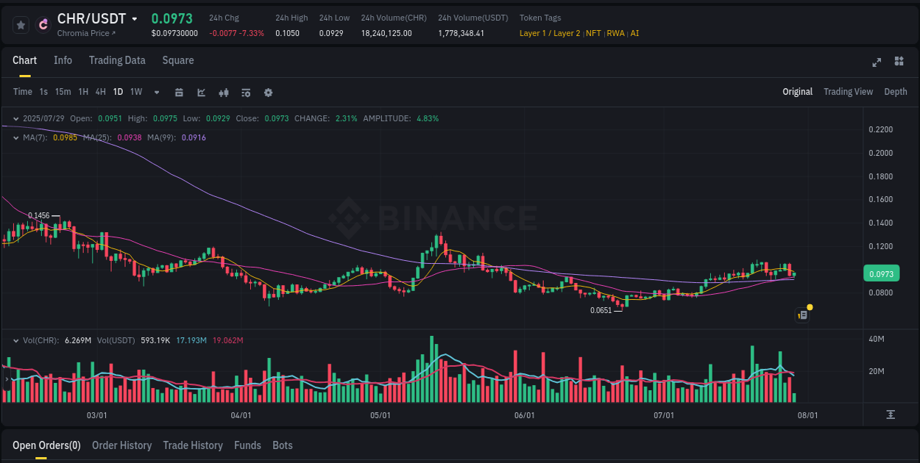The width and height of the screenshot is (920, 463).
Task: Click the 1D timeframe selector
Action: 118,92
